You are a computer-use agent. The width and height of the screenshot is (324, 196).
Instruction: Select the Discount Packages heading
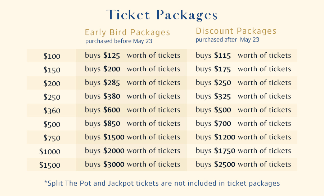[236, 31]
